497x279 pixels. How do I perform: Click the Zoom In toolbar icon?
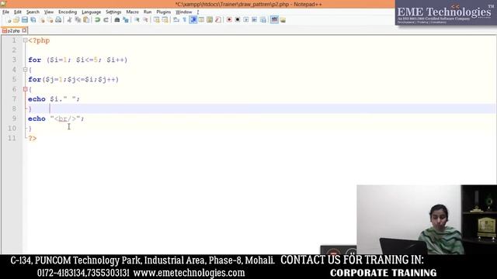[x=137, y=20]
